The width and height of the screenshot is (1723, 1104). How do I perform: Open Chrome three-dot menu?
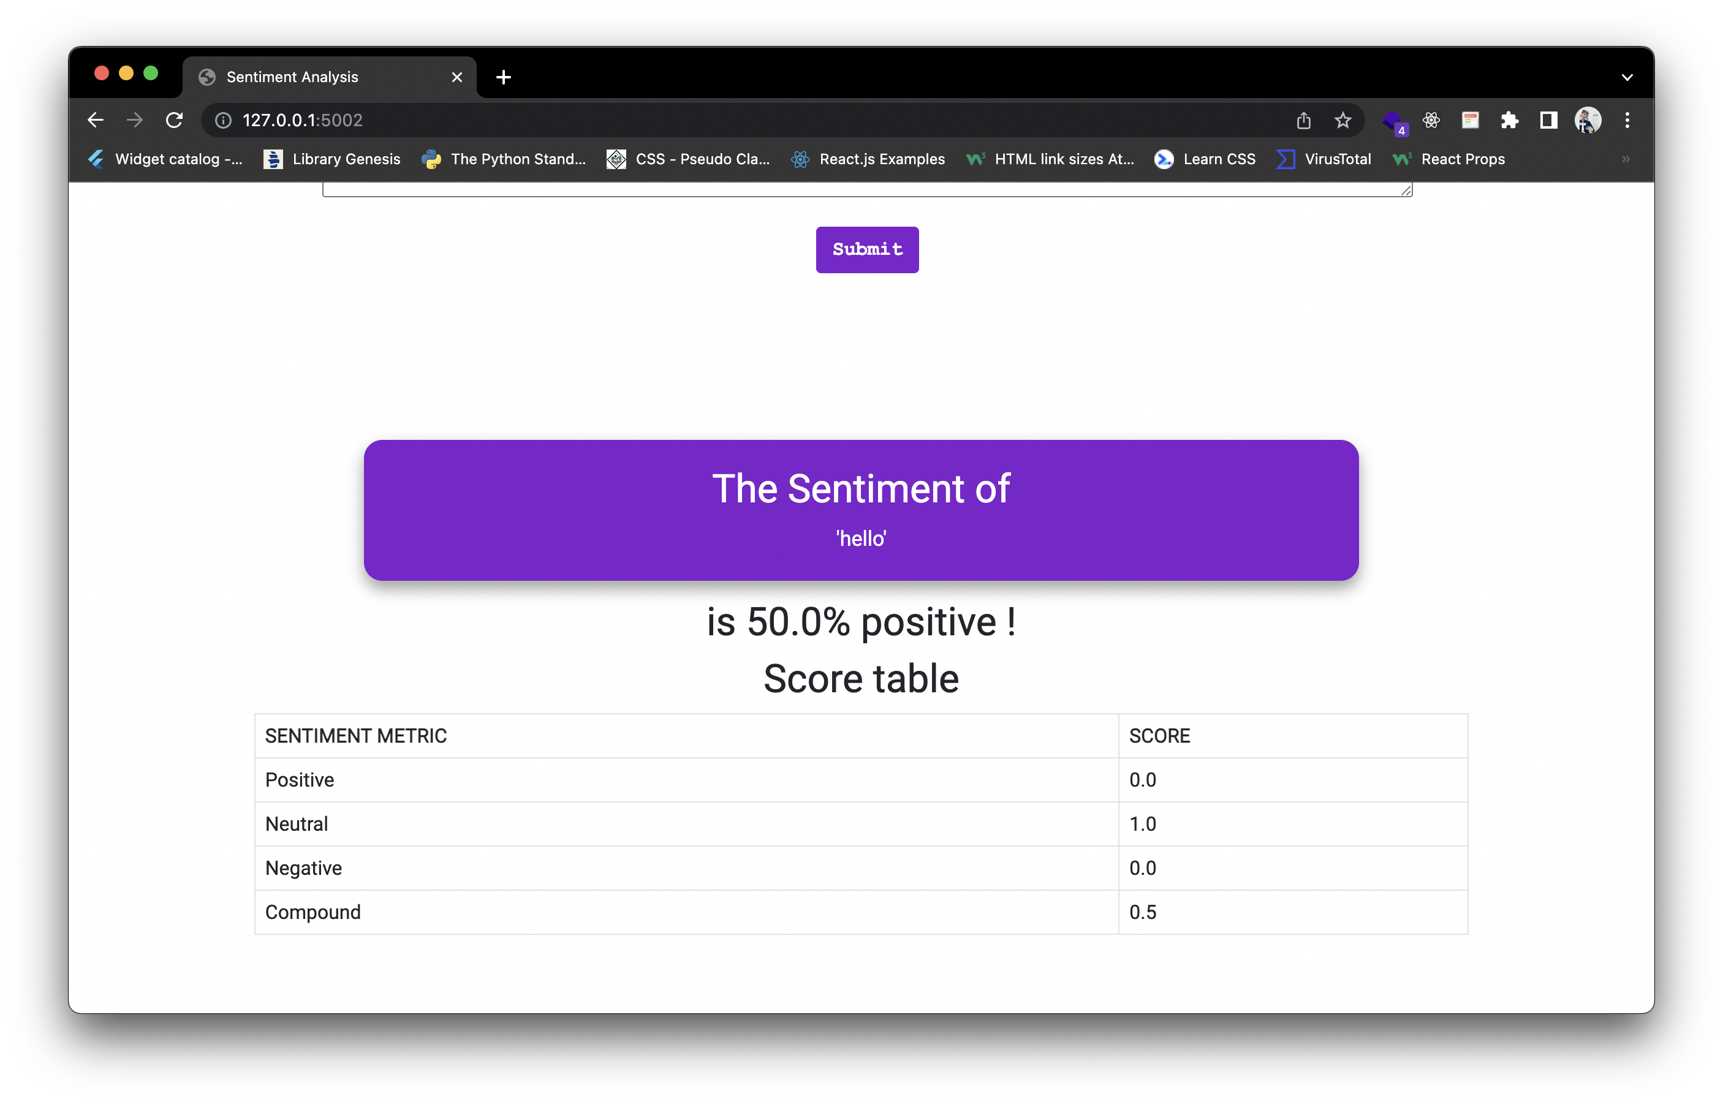[1627, 121]
